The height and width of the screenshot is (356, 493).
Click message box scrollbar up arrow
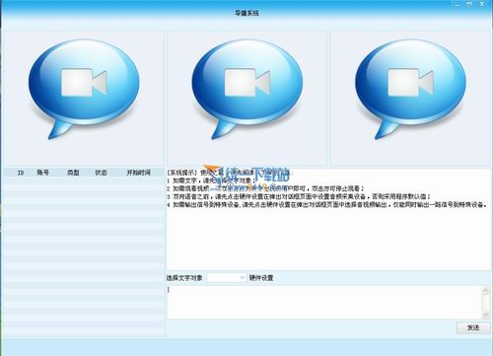(485, 290)
